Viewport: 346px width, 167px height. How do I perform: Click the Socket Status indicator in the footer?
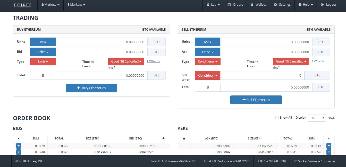(x=315, y=161)
